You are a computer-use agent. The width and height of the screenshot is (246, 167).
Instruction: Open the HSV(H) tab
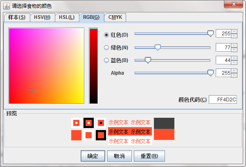tap(42, 17)
